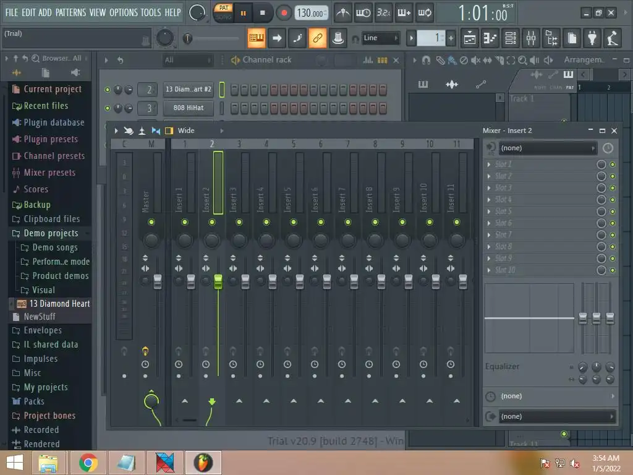Open the EDIT menu

click(x=28, y=12)
